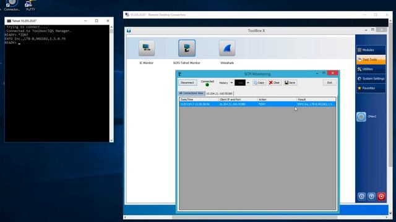Open the Wireshark shark fin icon
Viewport: 396px width, 222px height.
[x=227, y=48]
